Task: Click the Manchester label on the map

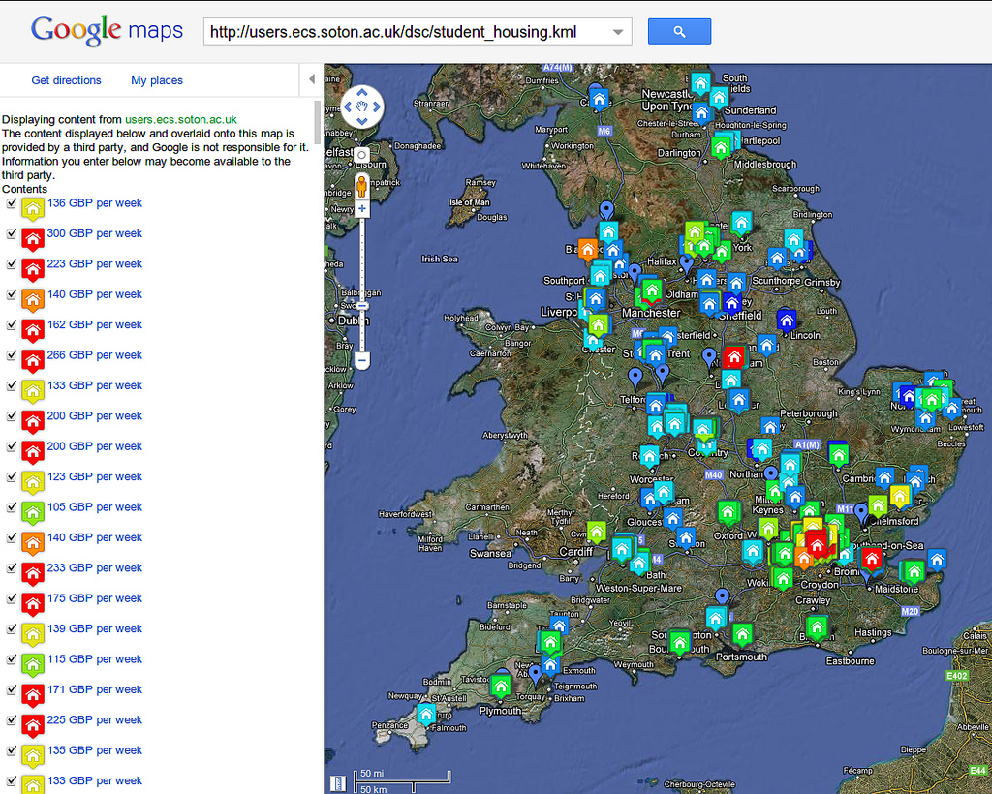Action: [x=651, y=313]
